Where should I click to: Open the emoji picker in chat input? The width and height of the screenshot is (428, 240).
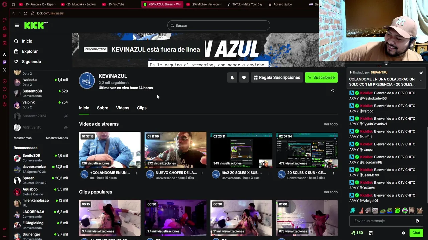point(417,221)
